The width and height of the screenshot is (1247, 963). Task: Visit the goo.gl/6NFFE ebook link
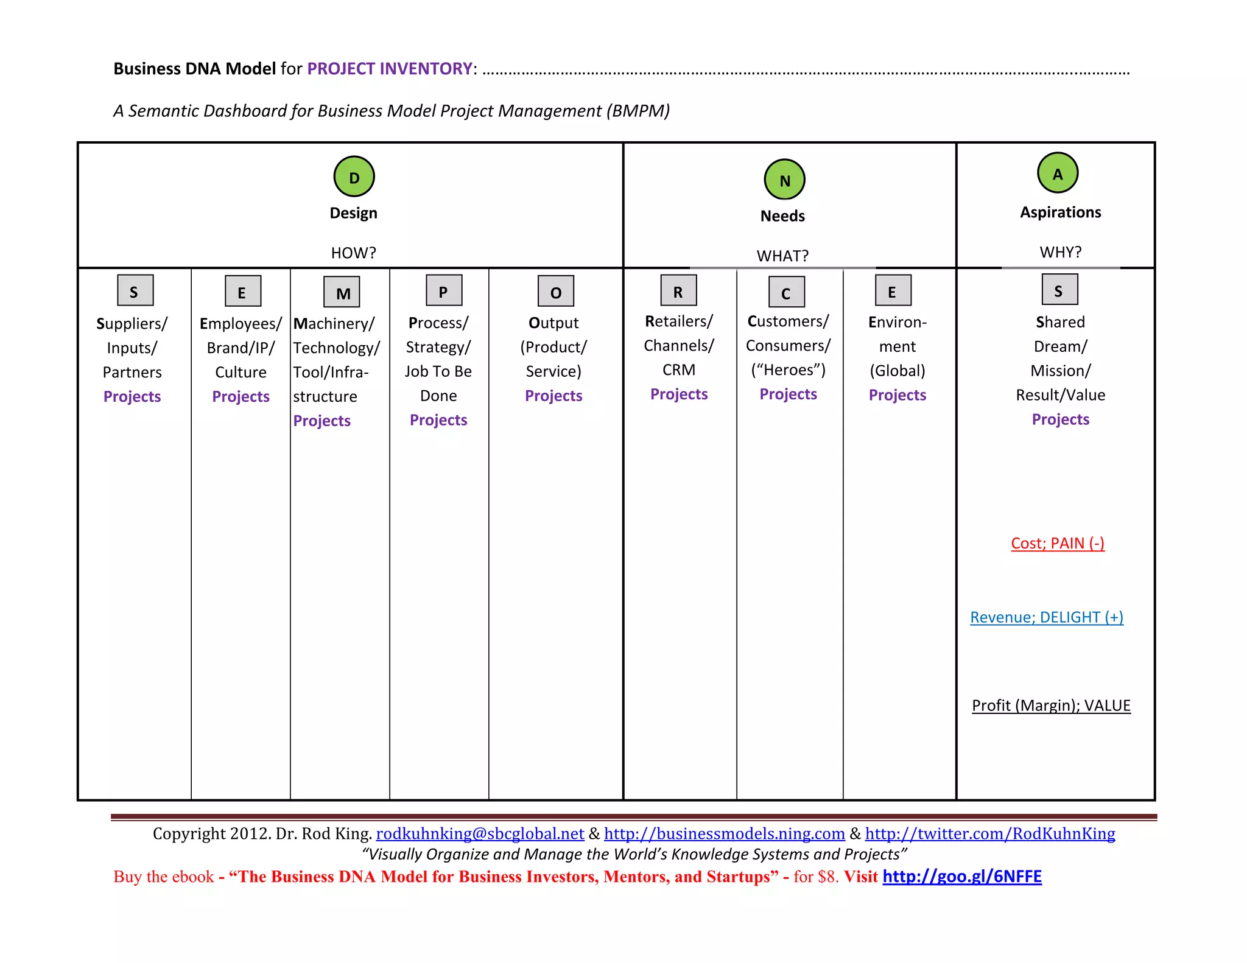pyautogui.click(x=962, y=877)
